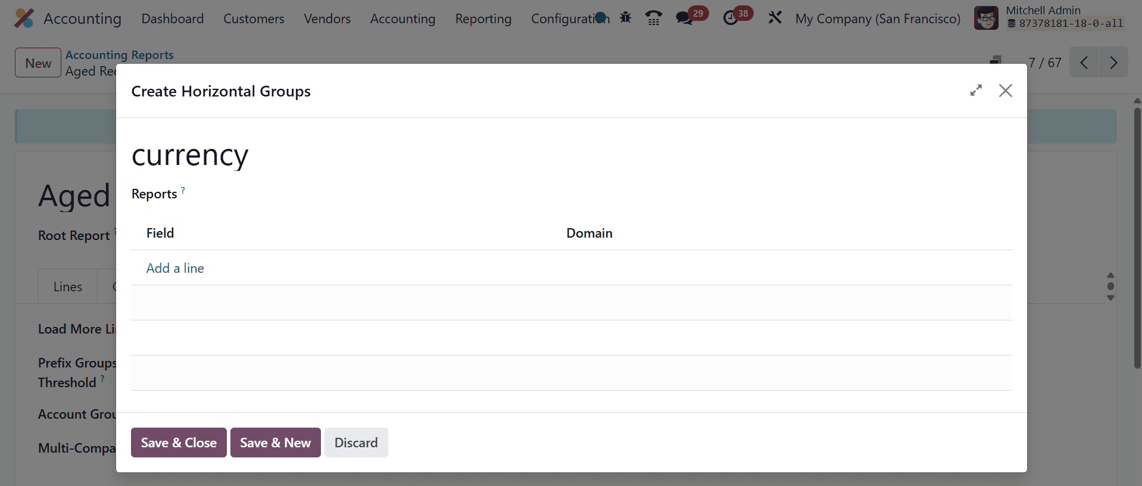Edit the currency name field

click(572, 155)
